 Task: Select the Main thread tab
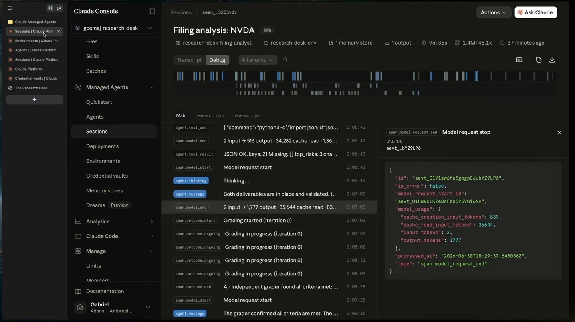click(x=181, y=115)
